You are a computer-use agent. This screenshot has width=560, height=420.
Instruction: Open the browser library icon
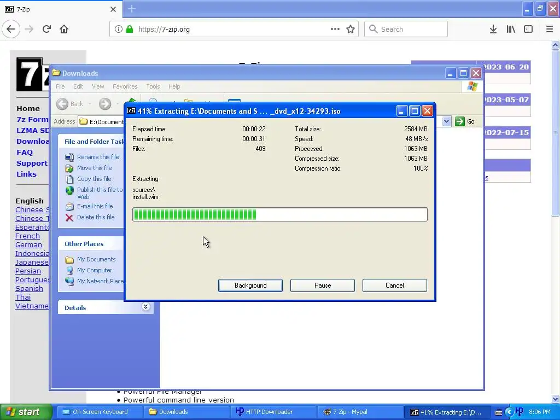pos(511,29)
